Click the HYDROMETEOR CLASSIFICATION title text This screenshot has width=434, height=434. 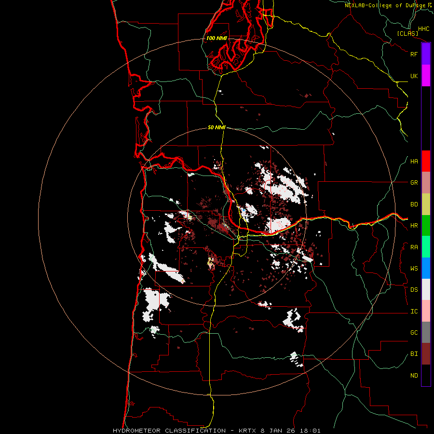(x=169, y=431)
